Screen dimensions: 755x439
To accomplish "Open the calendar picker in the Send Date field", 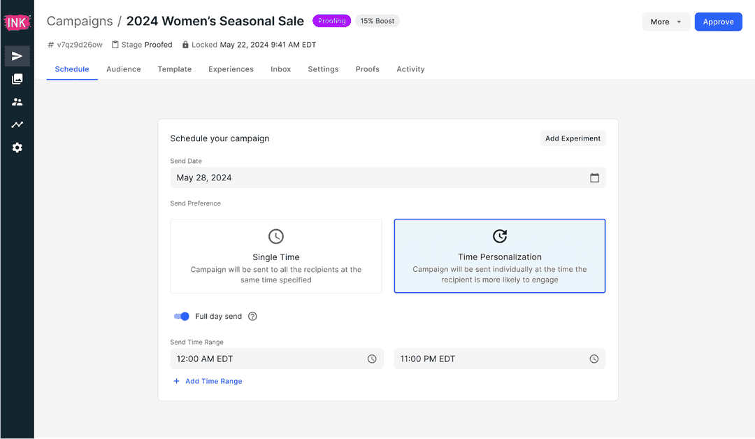I will (595, 178).
